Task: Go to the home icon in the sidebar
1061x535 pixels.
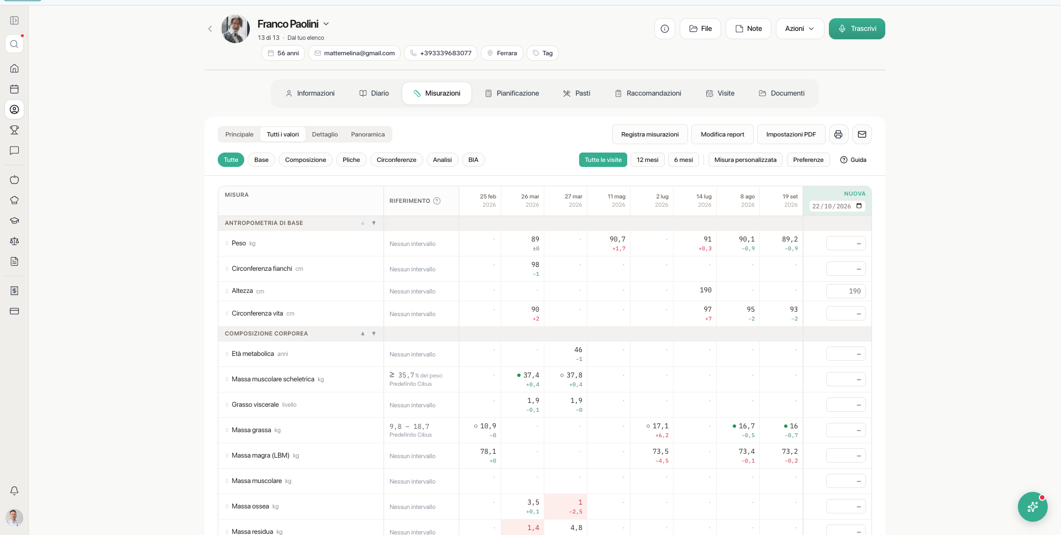Action: click(14, 69)
